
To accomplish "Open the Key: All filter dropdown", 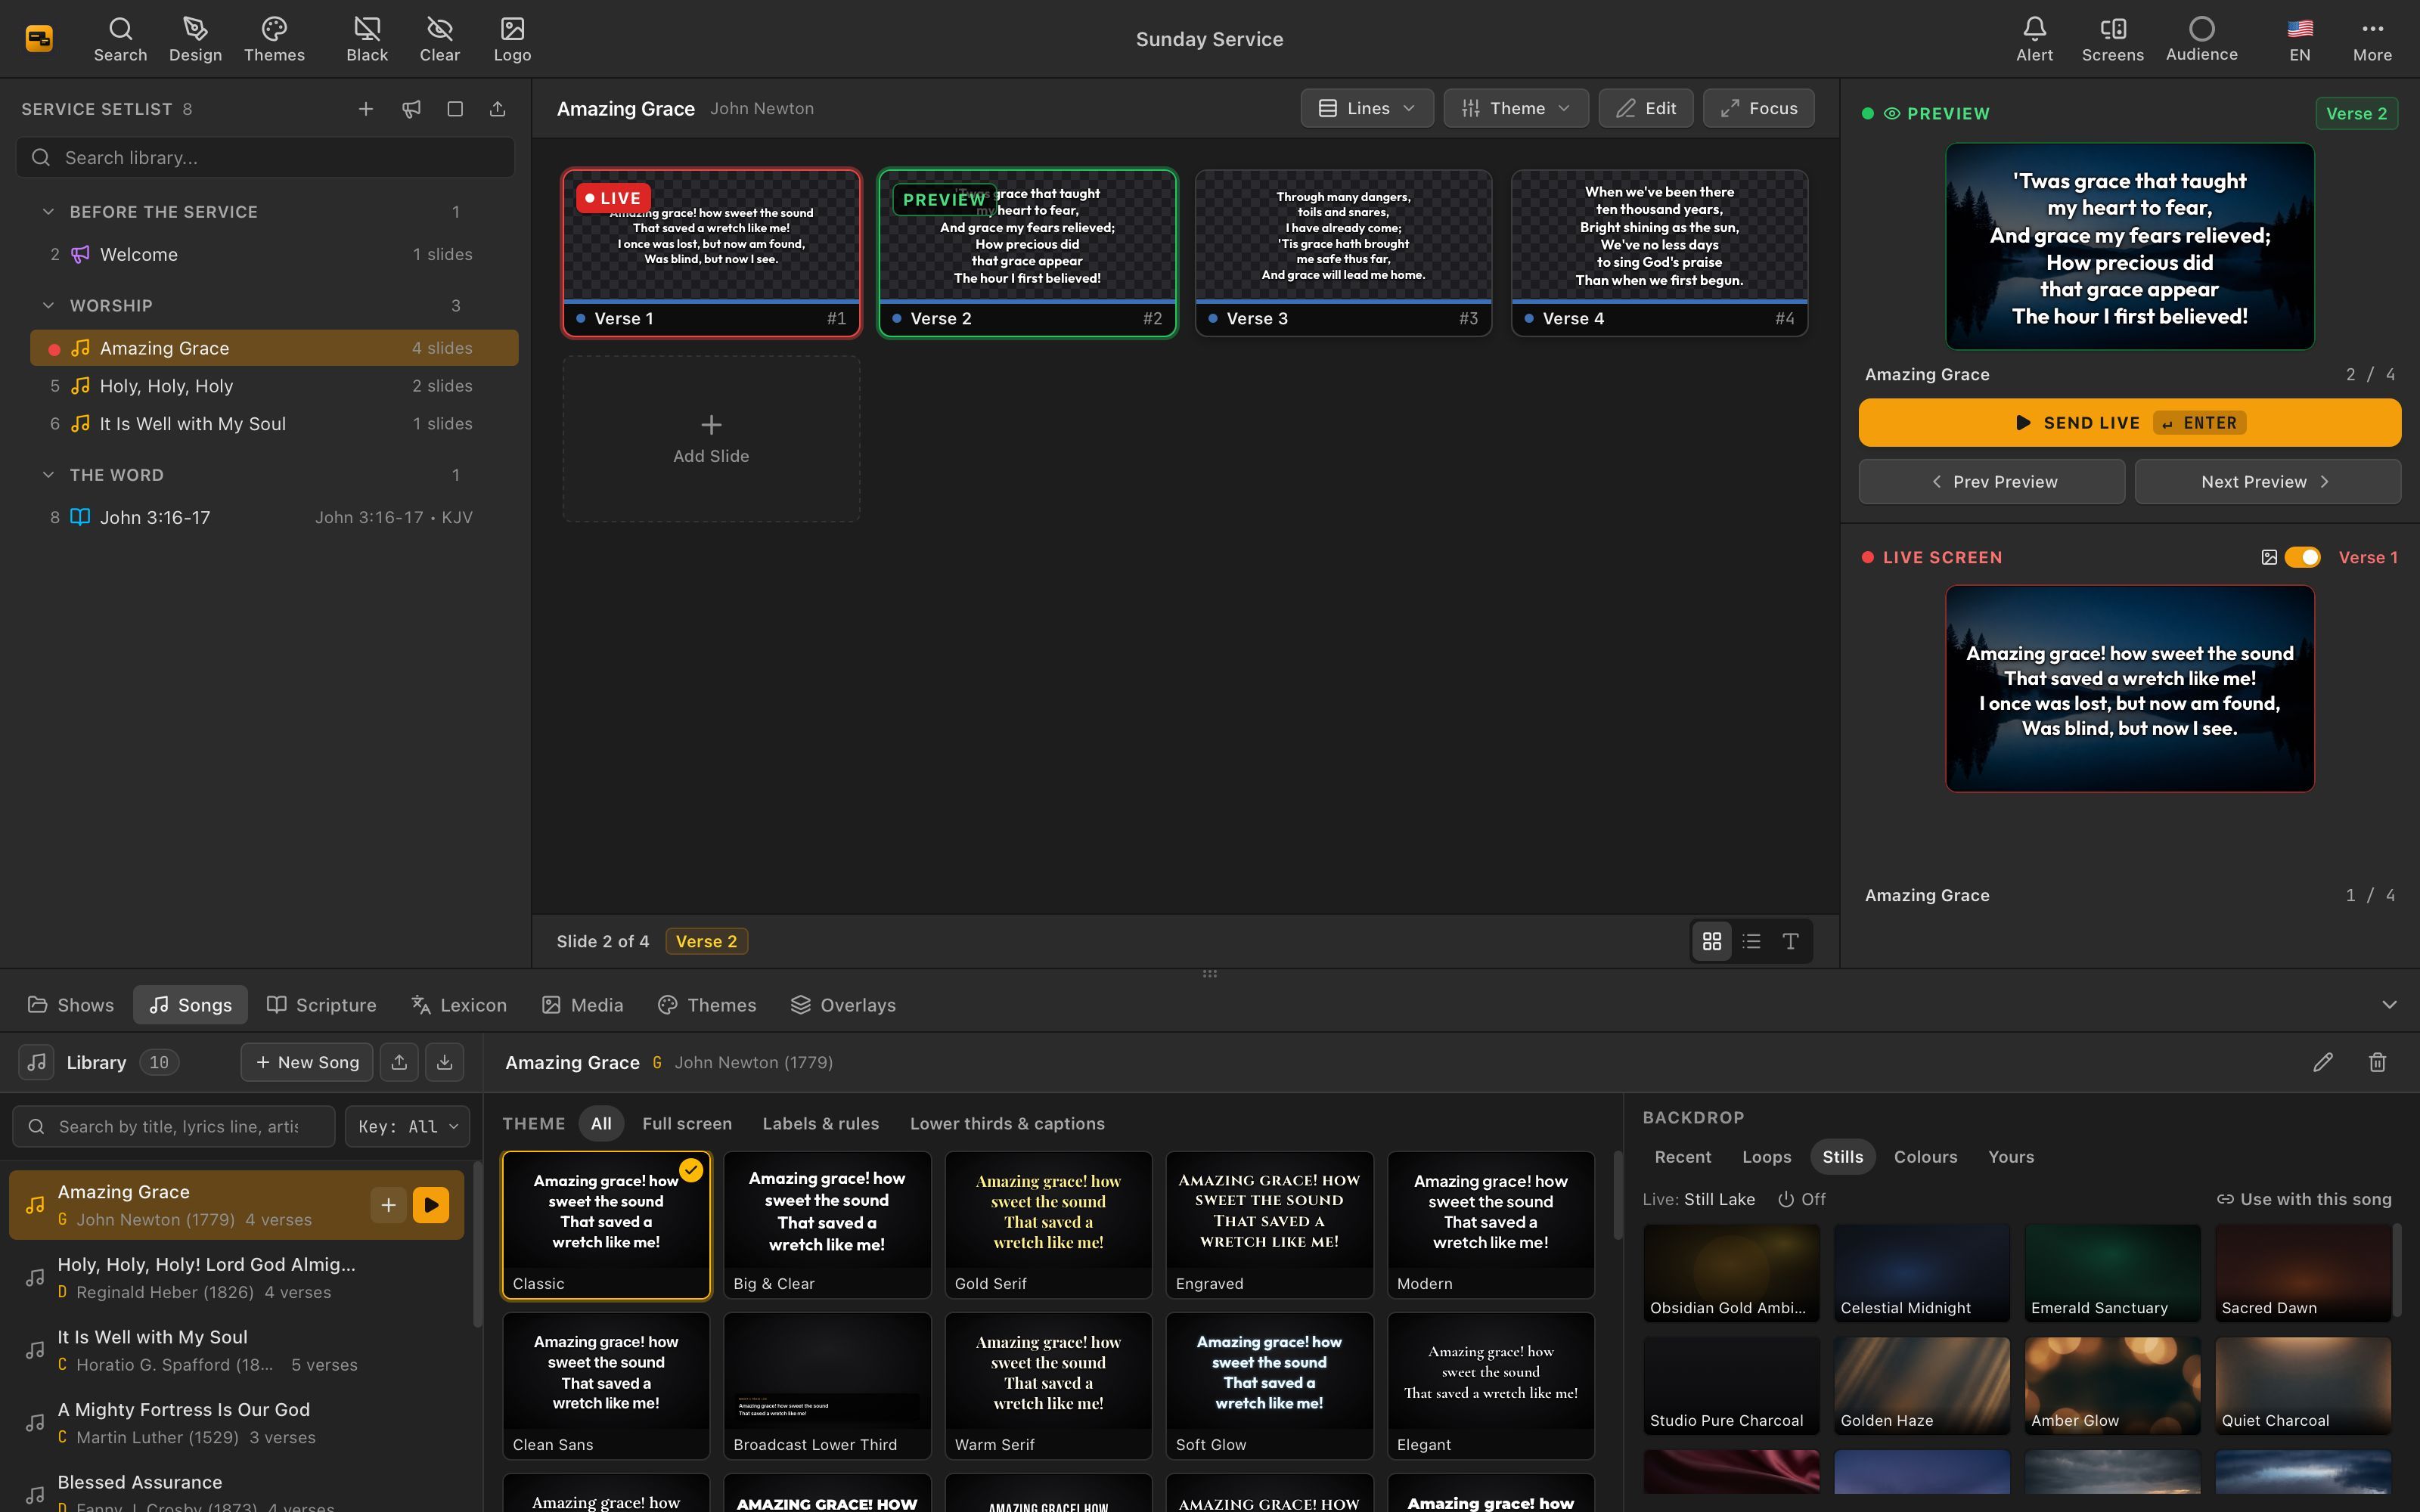I will click(408, 1126).
